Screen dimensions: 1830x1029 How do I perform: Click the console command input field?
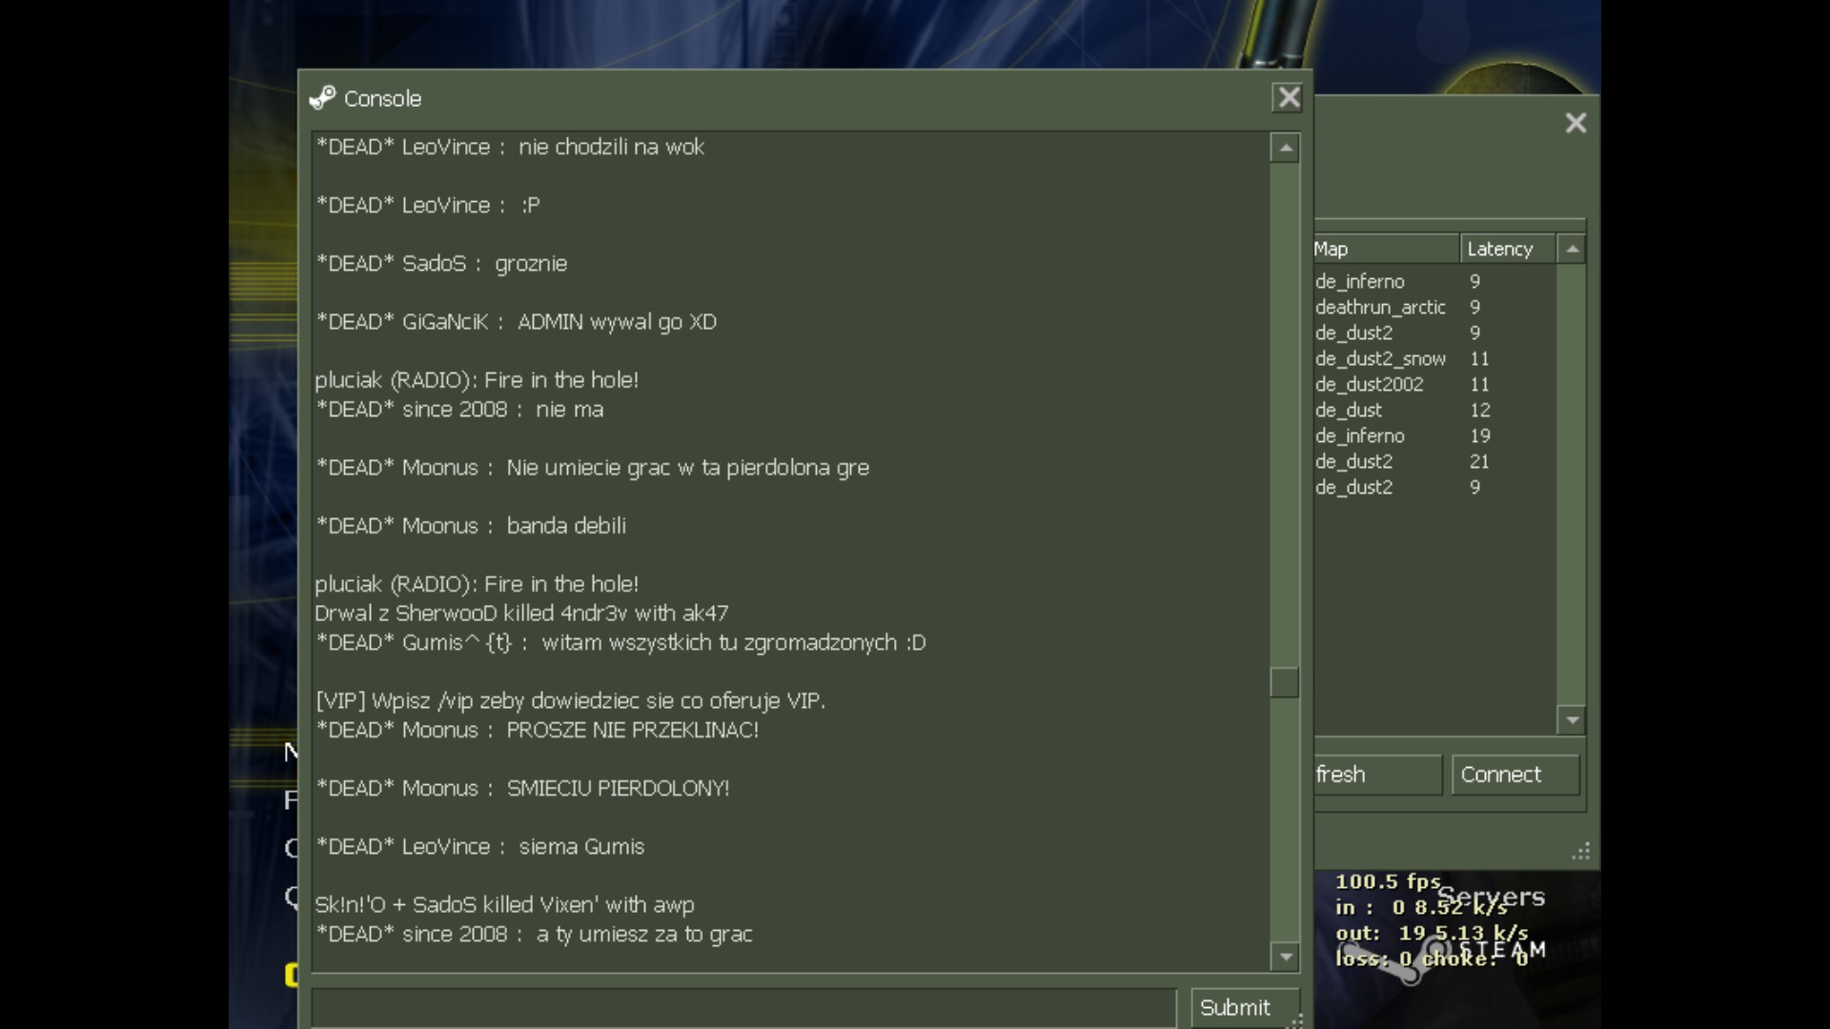pyautogui.click(x=743, y=1007)
